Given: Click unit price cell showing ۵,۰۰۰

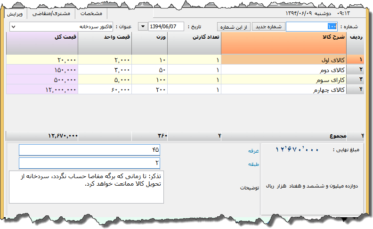Looking at the screenshot, I should (x=105, y=80).
